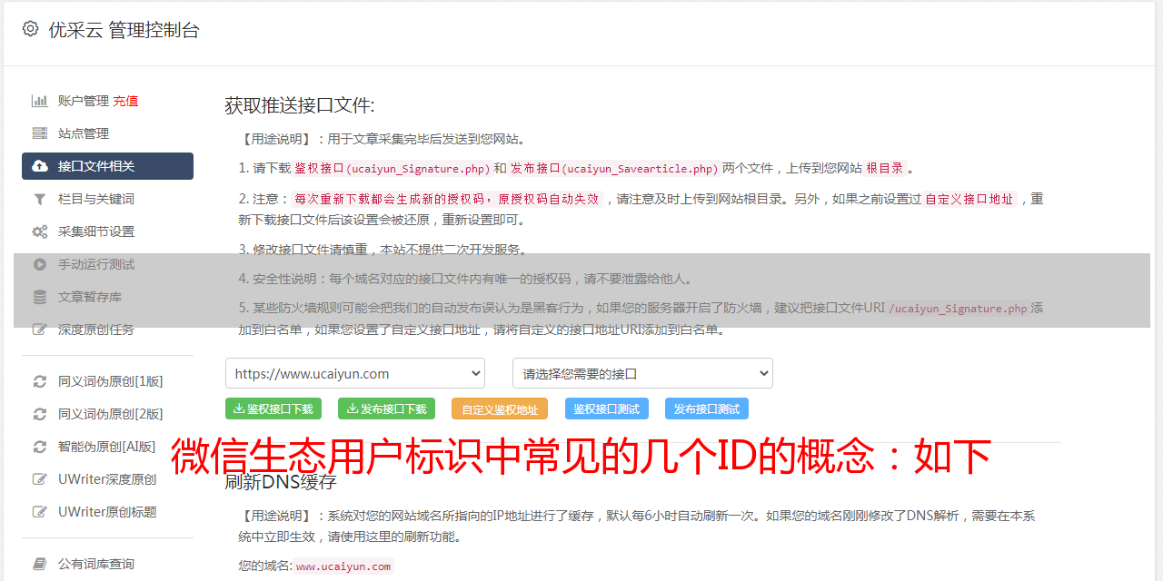Click the bar chart icon beside 账户管理
Screen dimensions: 1163x581
click(x=40, y=101)
